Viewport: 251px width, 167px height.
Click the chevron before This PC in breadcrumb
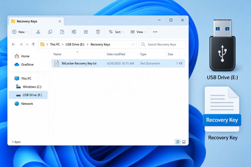47,44
